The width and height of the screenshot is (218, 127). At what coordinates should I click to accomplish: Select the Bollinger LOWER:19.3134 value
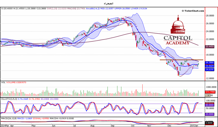point(139,9)
